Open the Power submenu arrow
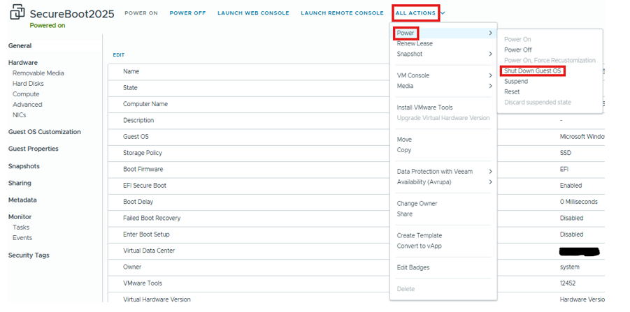Image resolution: width=630 pixels, height=312 pixels. (x=491, y=33)
